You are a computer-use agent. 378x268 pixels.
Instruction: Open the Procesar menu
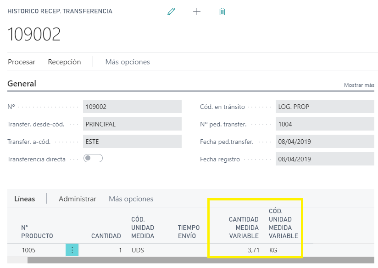pos(22,62)
